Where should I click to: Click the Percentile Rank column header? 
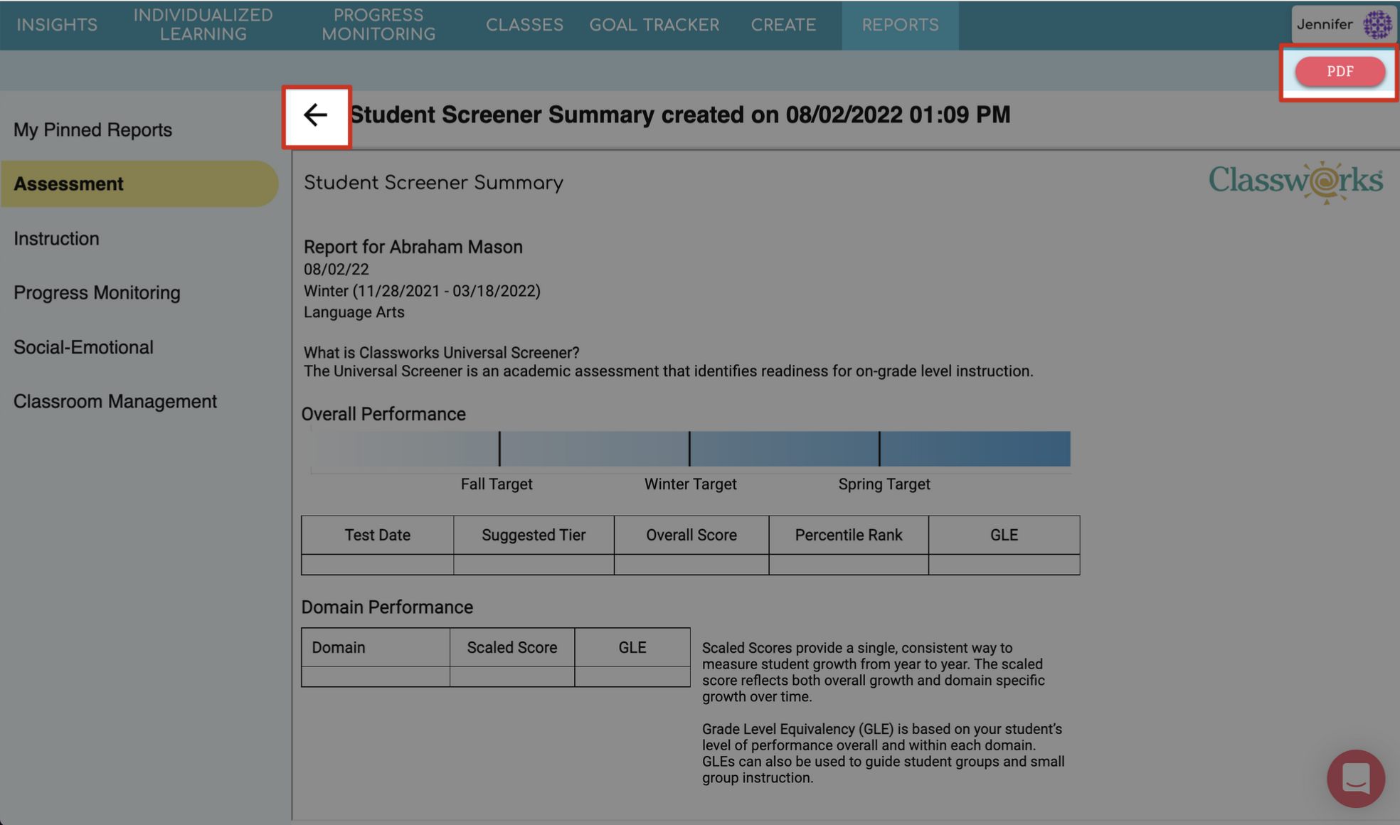pyautogui.click(x=848, y=535)
